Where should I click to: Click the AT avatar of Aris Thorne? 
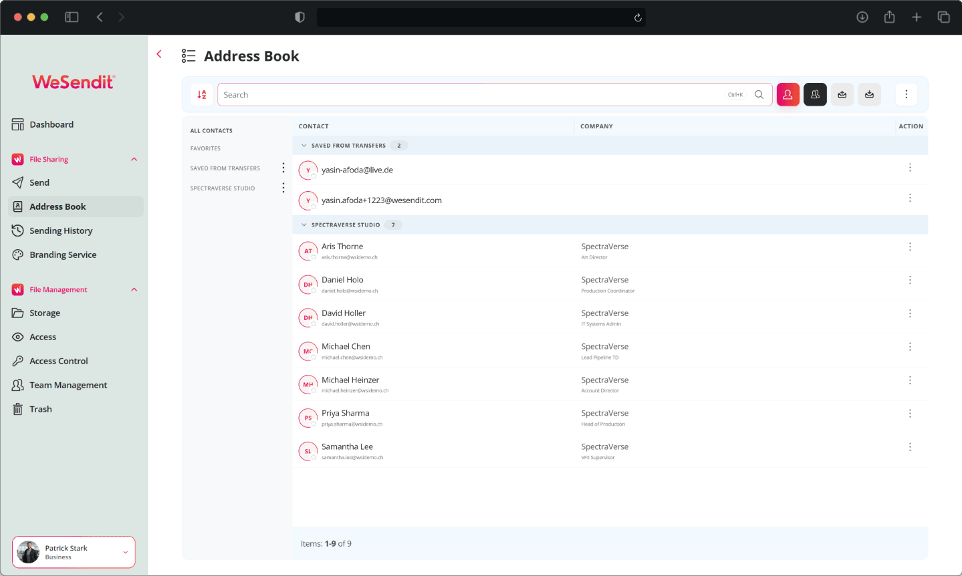point(308,251)
